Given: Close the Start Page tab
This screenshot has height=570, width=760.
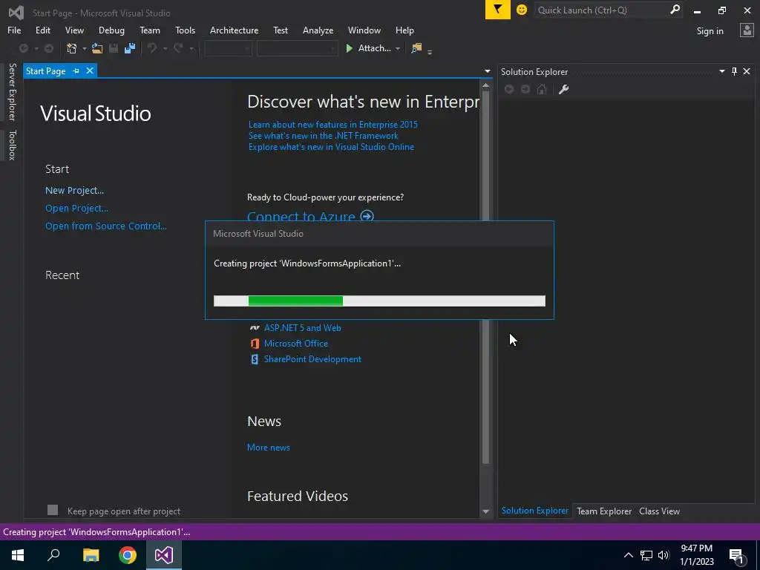Looking at the screenshot, I should tap(90, 71).
